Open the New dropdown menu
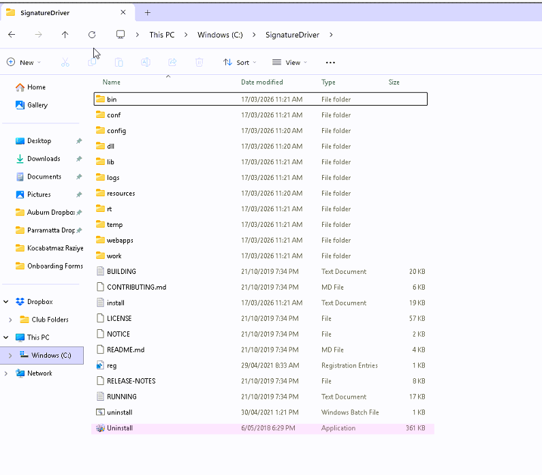 24,63
